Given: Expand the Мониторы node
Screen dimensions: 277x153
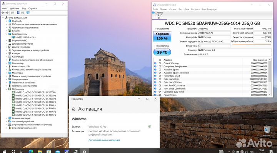Looking at the screenshot, I should [7, 73].
